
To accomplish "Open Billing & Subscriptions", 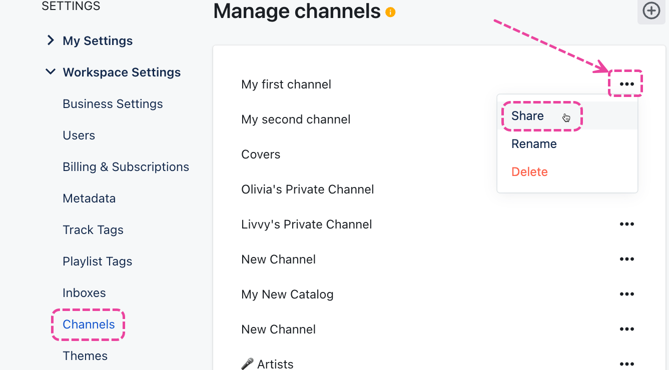I will 126,167.
